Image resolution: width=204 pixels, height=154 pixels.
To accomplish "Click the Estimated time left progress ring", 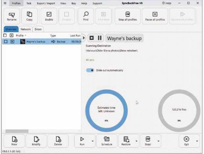I will click(x=106, y=110).
